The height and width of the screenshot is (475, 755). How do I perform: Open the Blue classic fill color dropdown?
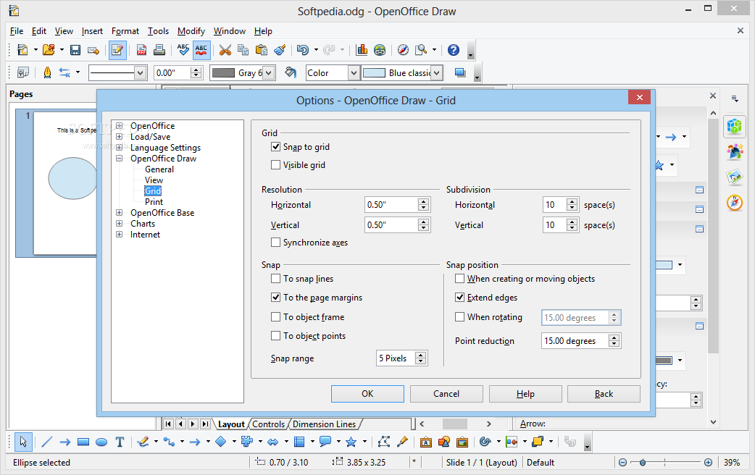(x=436, y=73)
